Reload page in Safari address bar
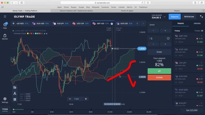Screen dimensions: 205x115 [142, 3]
